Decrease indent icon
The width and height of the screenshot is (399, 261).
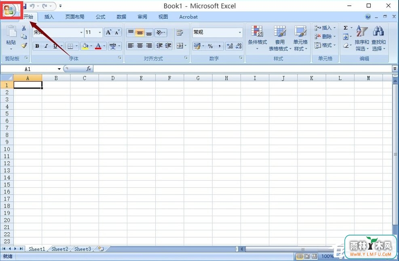pyautogui.click(x=159, y=46)
